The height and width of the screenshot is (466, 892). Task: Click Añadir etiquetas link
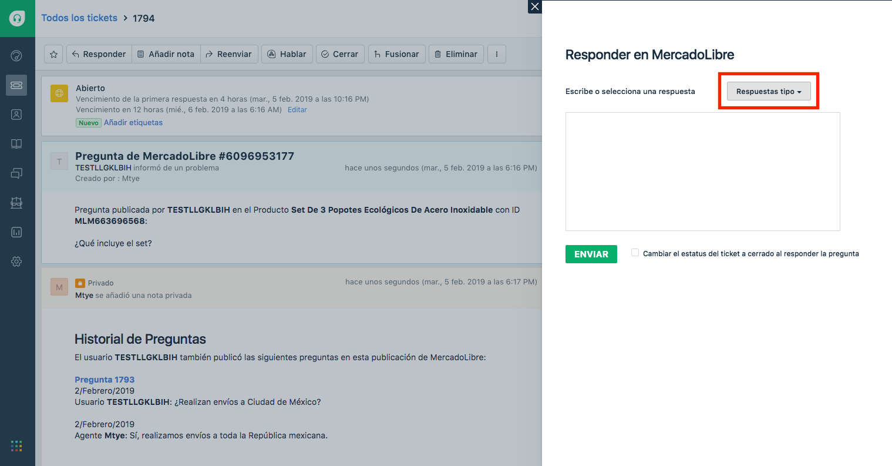click(133, 123)
